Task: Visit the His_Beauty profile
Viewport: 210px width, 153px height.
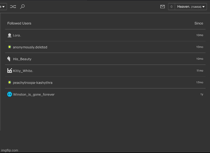Action: click(x=22, y=59)
